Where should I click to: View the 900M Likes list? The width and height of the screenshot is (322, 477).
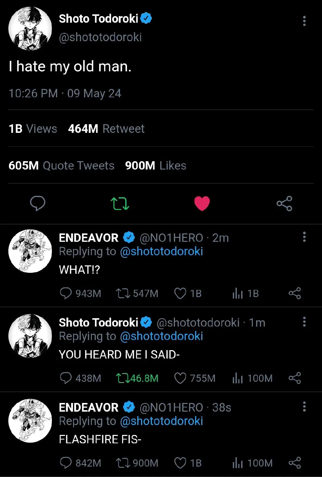click(156, 165)
